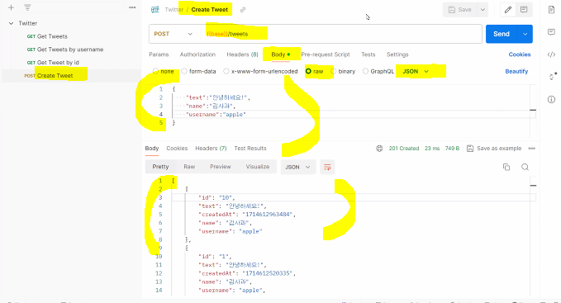Image resolution: width=561 pixels, height=303 pixels.
Task: Click the blue Send button
Action: (502, 34)
